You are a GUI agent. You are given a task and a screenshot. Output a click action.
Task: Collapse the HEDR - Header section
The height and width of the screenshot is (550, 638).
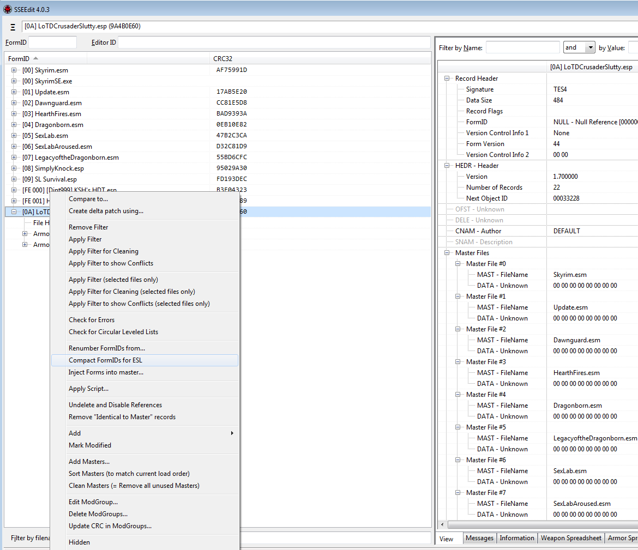click(x=447, y=166)
